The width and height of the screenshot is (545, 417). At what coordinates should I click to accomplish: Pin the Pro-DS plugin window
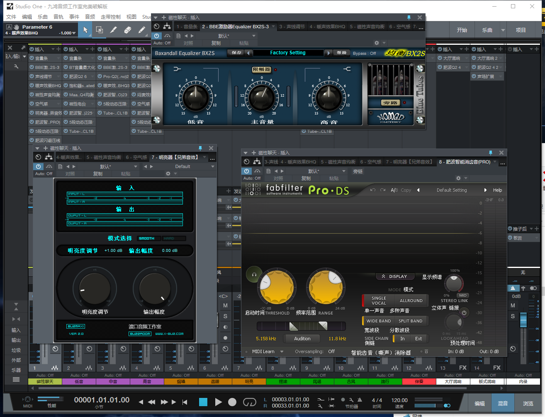click(x=490, y=153)
